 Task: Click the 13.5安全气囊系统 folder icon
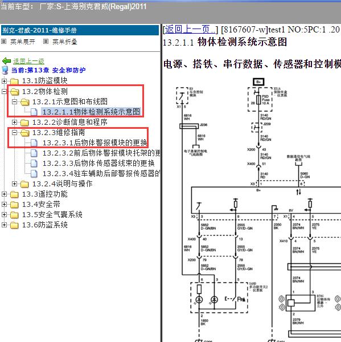(x=14, y=215)
